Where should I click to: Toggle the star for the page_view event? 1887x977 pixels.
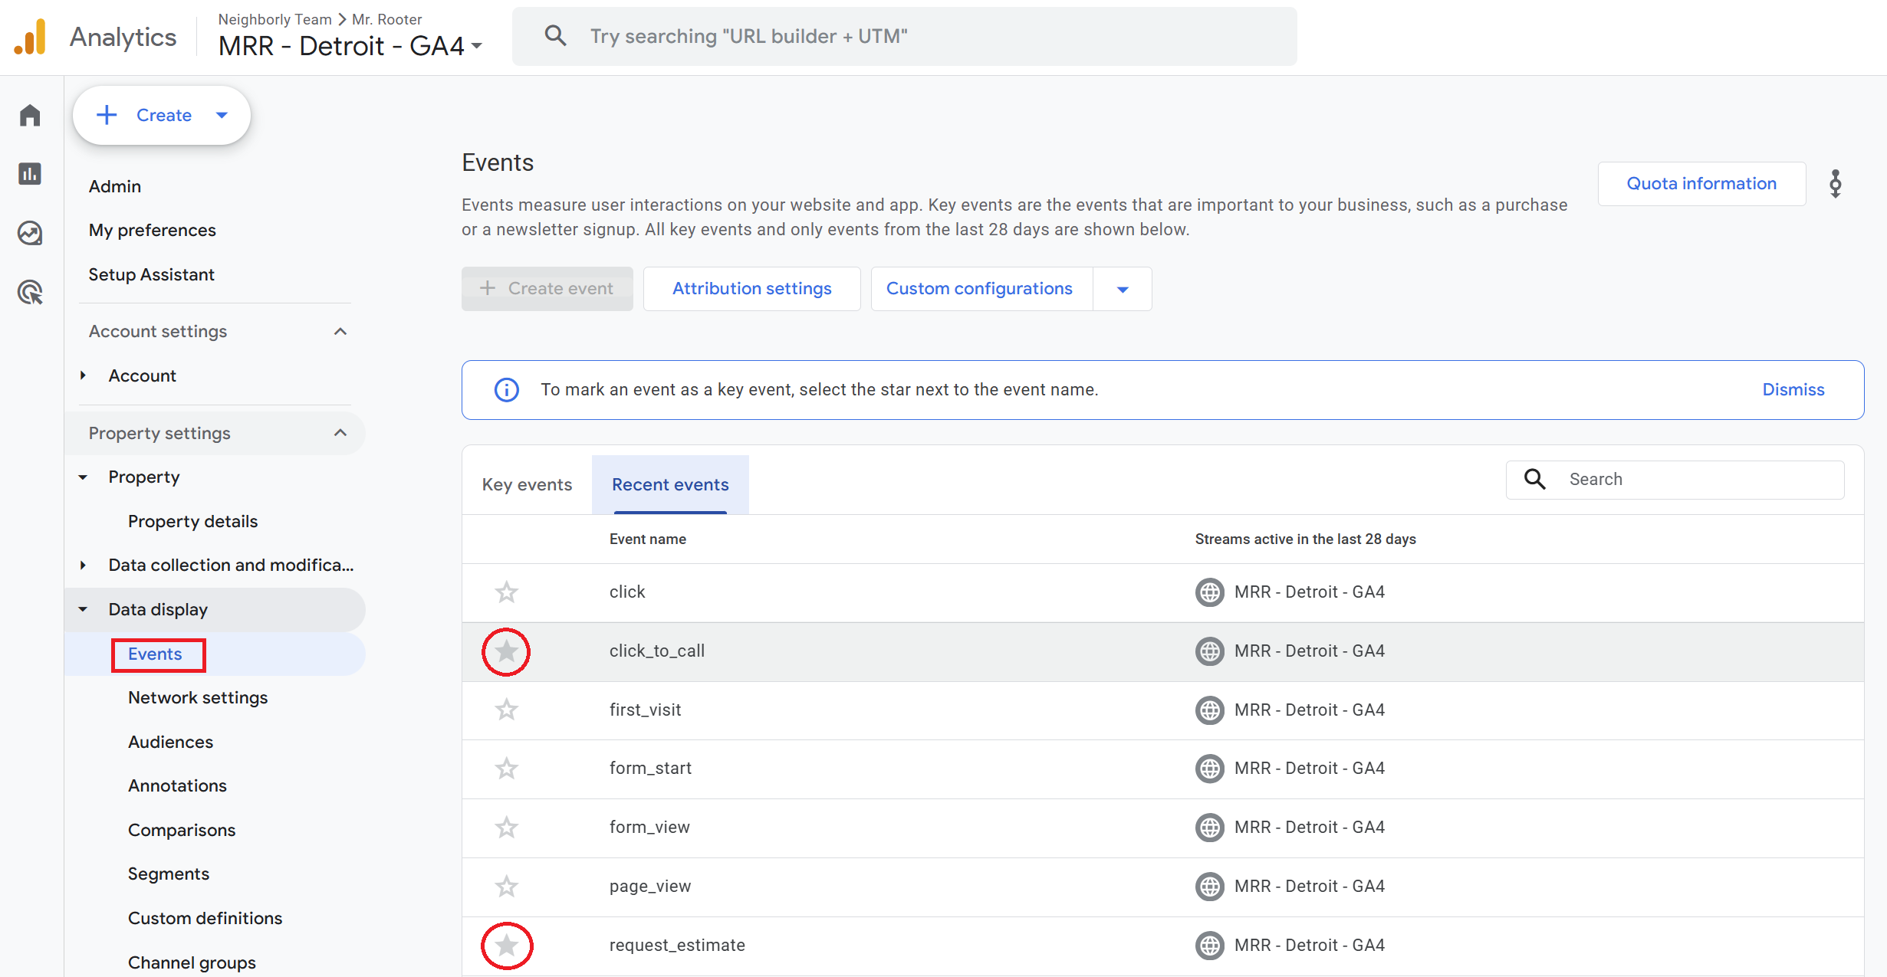pyautogui.click(x=506, y=887)
